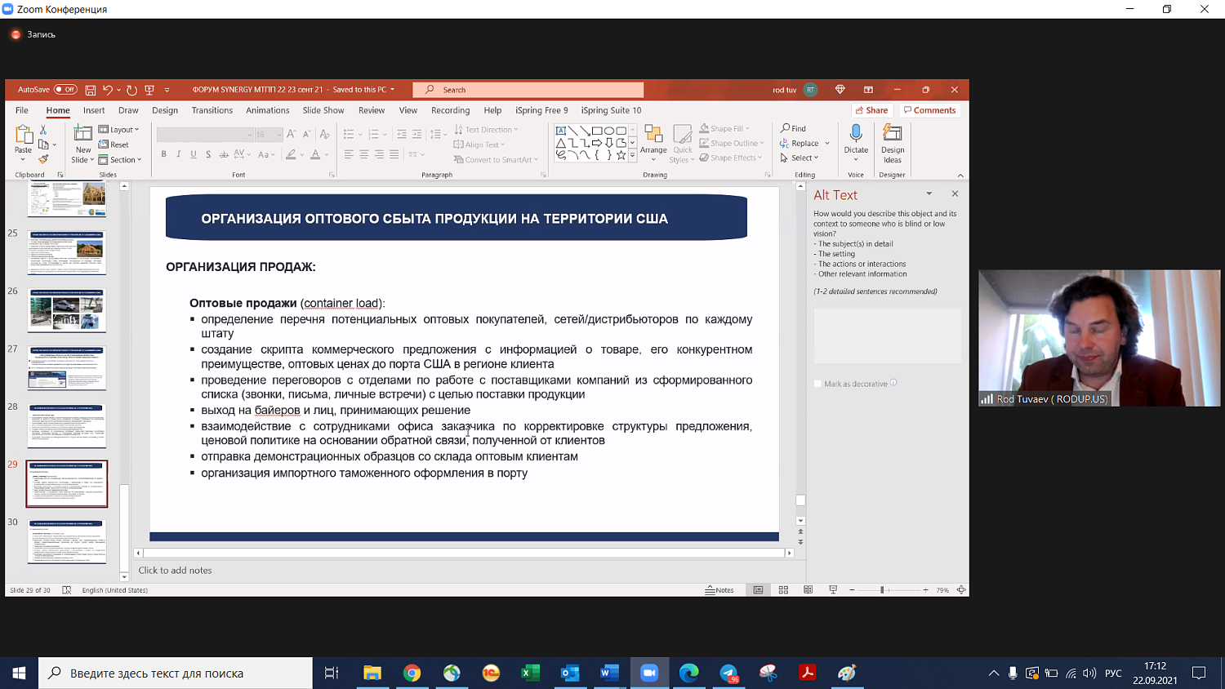Image resolution: width=1225 pixels, height=689 pixels.
Task: Open Shape Effects menu
Action: pos(730,158)
